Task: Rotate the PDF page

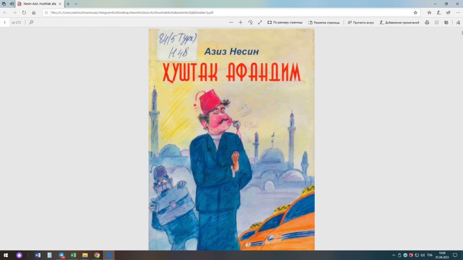Action: click(250, 22)
